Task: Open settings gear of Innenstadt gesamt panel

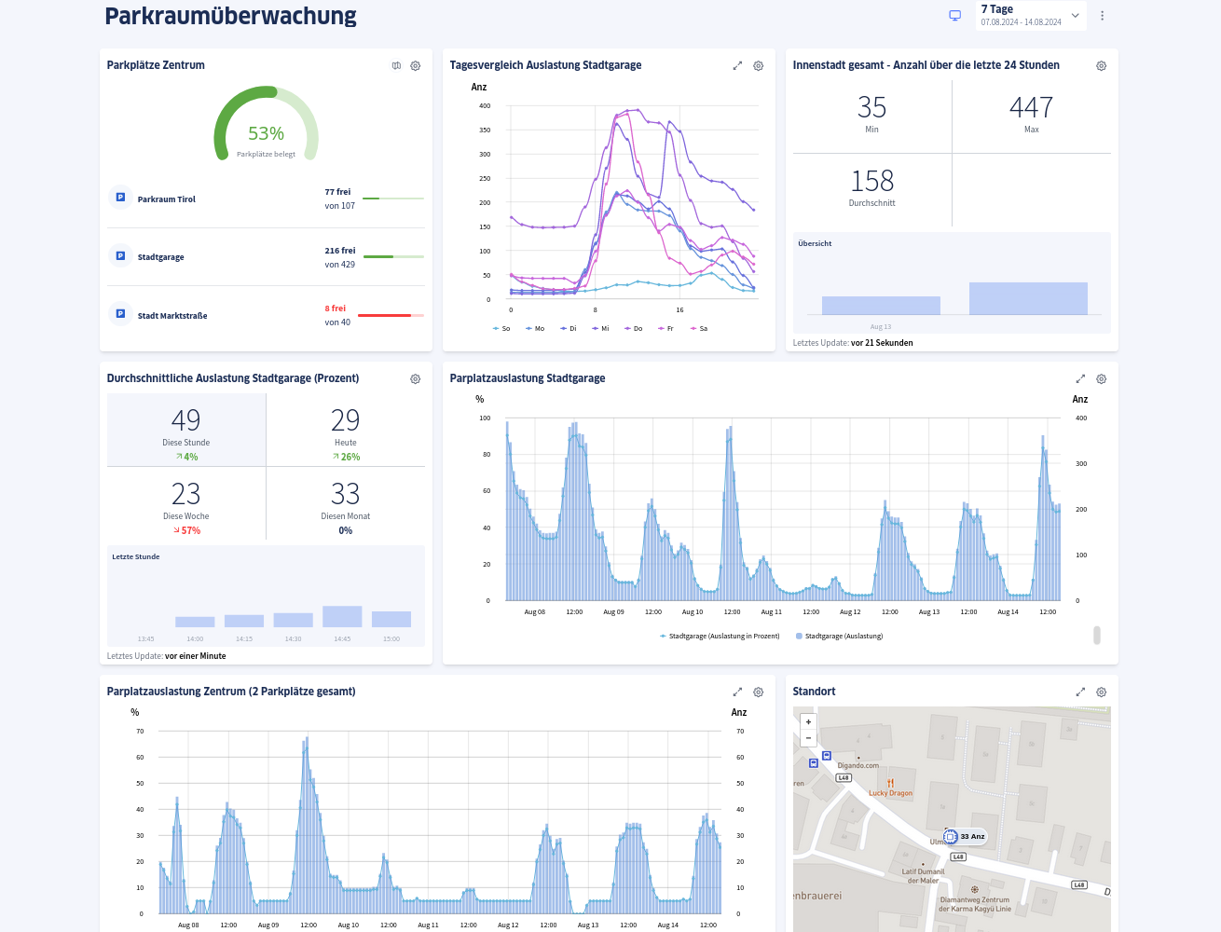Action: [x=1101, y=65]
